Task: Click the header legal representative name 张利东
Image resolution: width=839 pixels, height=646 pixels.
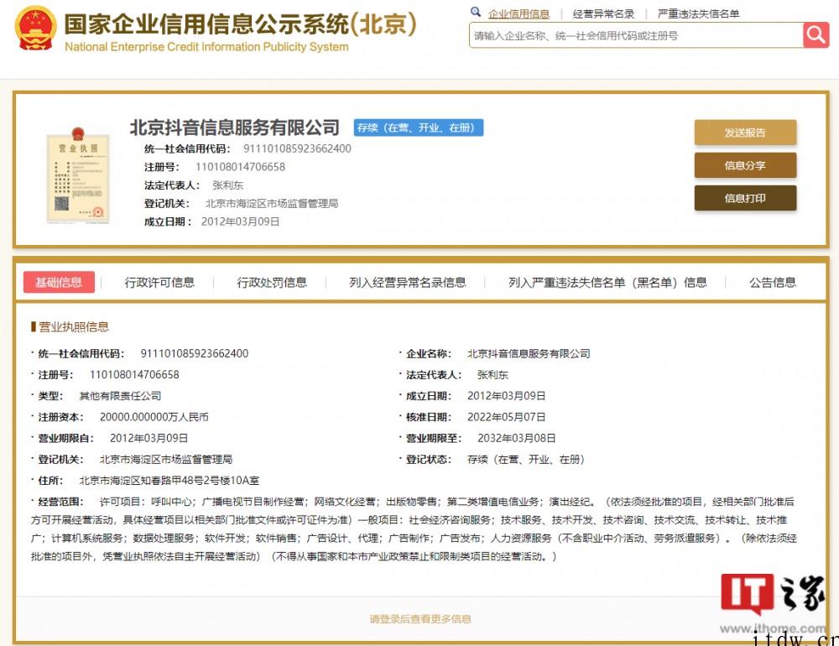Action: pyautogui.click(x=228, y=185)
